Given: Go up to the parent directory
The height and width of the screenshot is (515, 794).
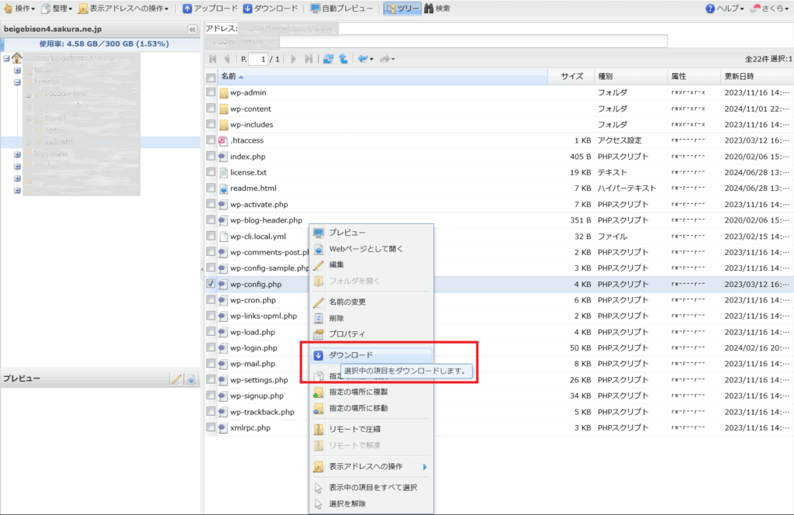Looking at the screenshot, I should (344, 59).
